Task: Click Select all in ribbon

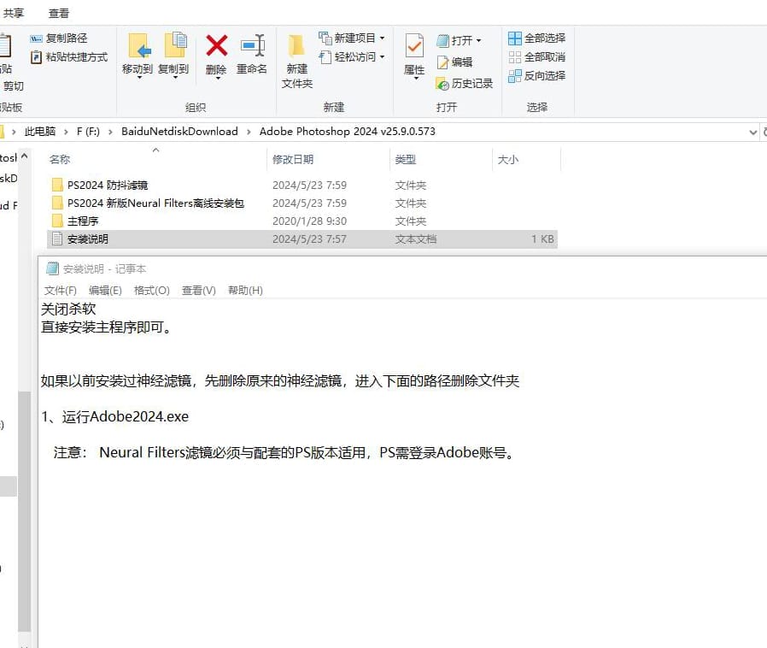Action: [536, 38]
